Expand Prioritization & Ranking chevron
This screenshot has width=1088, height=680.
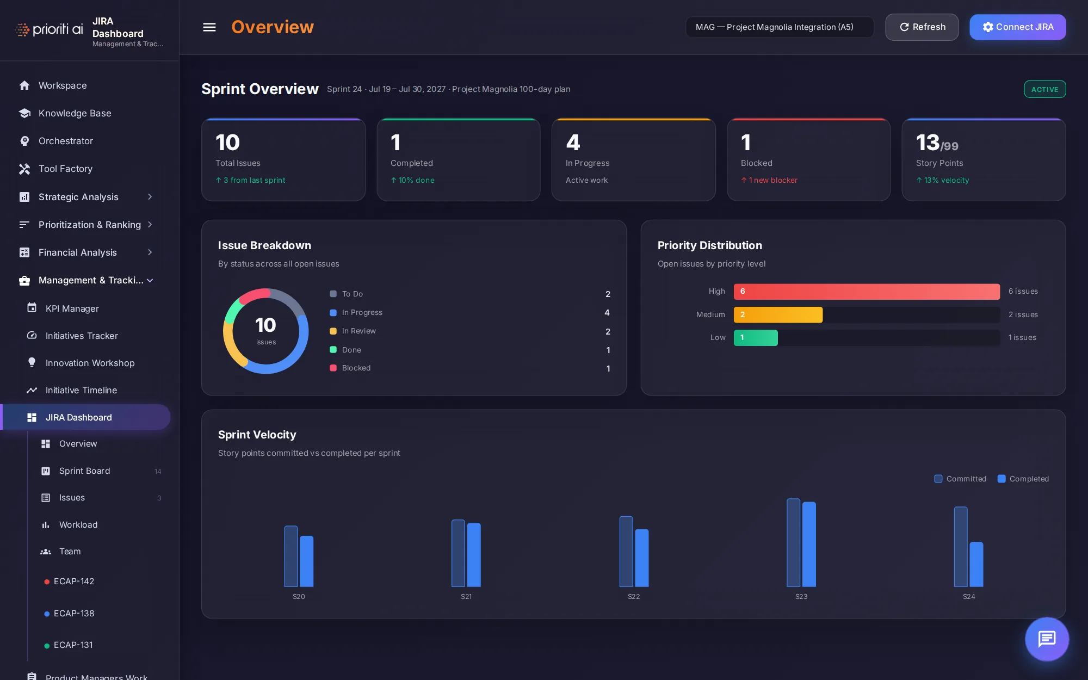click(x=150, y=225)
